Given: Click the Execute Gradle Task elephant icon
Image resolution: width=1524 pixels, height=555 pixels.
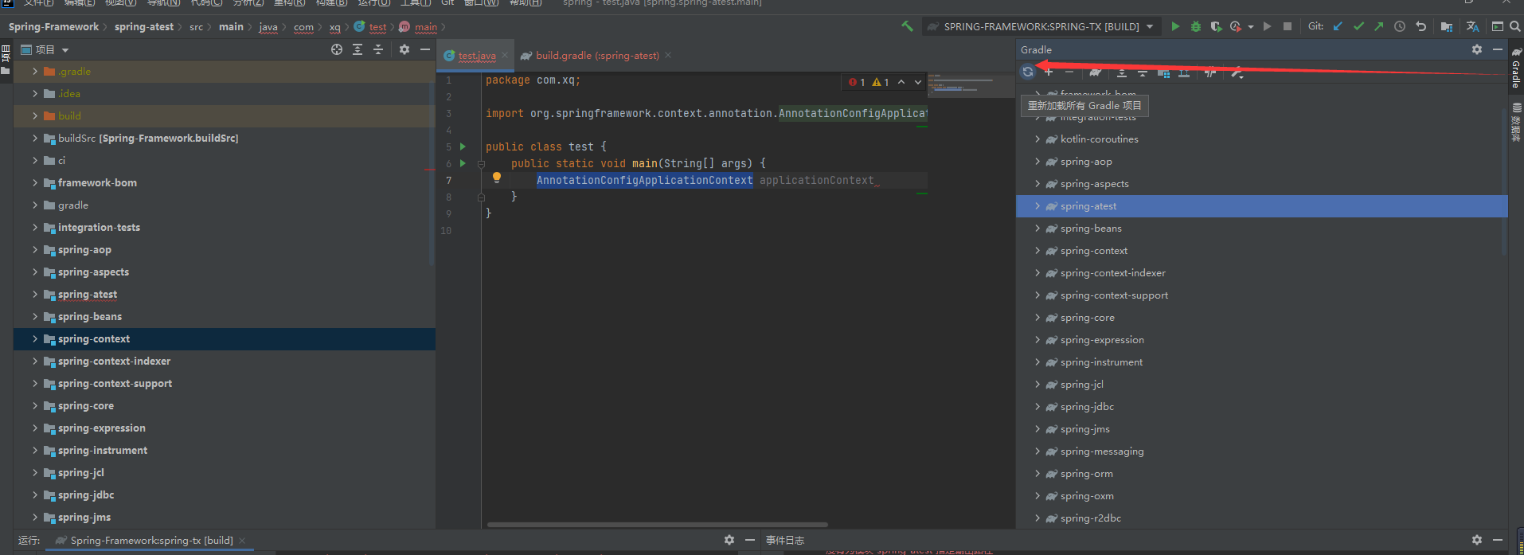Looking at the screenshot, I should 1096,72.
